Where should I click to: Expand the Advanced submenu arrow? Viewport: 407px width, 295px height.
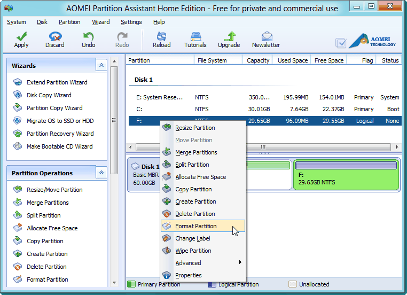(240, 262)
